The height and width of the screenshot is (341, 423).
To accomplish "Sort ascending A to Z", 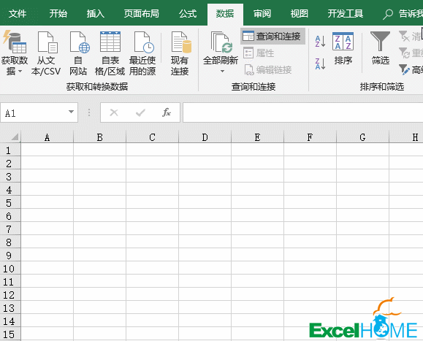I will point(320,41).
